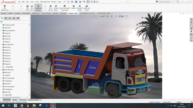Click Zoom to Fit in view toolbar

[x=95, y=16]
